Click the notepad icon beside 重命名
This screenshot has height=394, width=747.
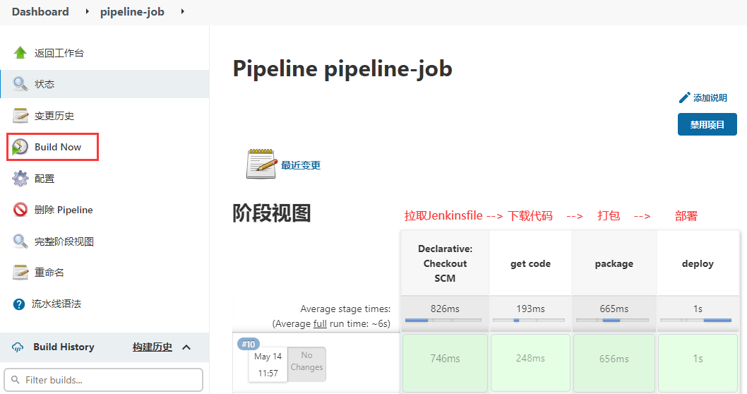click(x=20, y=273)
